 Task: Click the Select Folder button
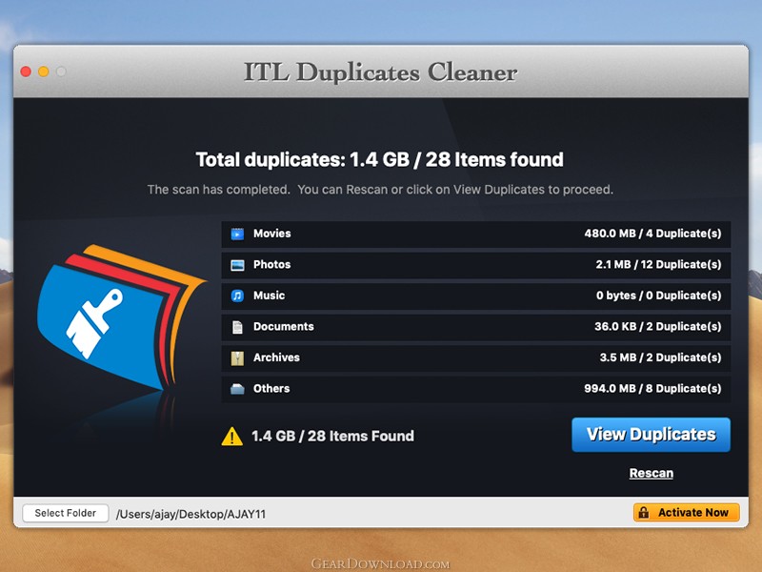66,513
